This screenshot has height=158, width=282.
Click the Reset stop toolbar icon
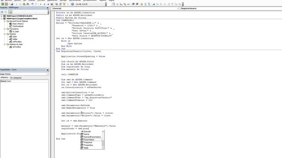pos(48,4)
